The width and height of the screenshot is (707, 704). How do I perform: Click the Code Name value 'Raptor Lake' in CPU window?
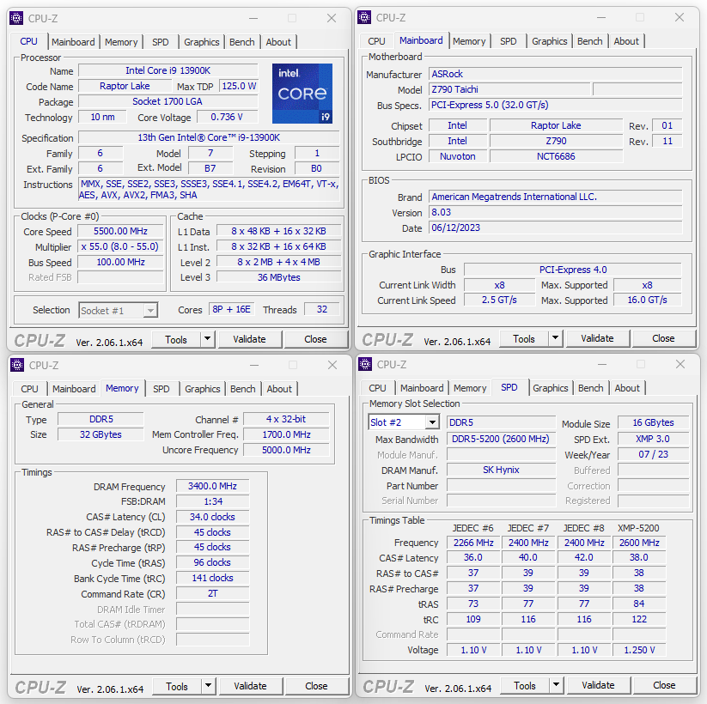125,86
